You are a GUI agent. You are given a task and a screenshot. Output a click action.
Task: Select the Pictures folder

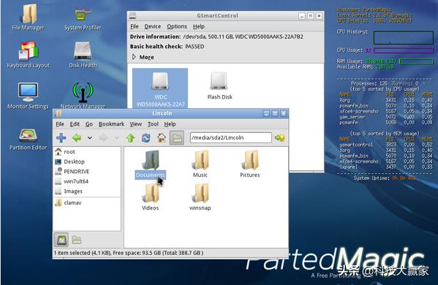click(250, 164)
